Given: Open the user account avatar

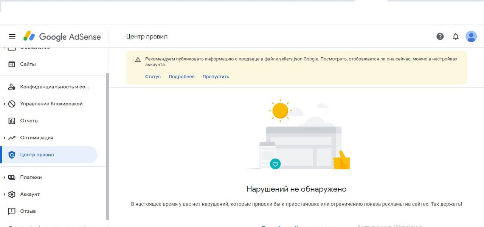Looking at the screenshot, I should (471, 37).
